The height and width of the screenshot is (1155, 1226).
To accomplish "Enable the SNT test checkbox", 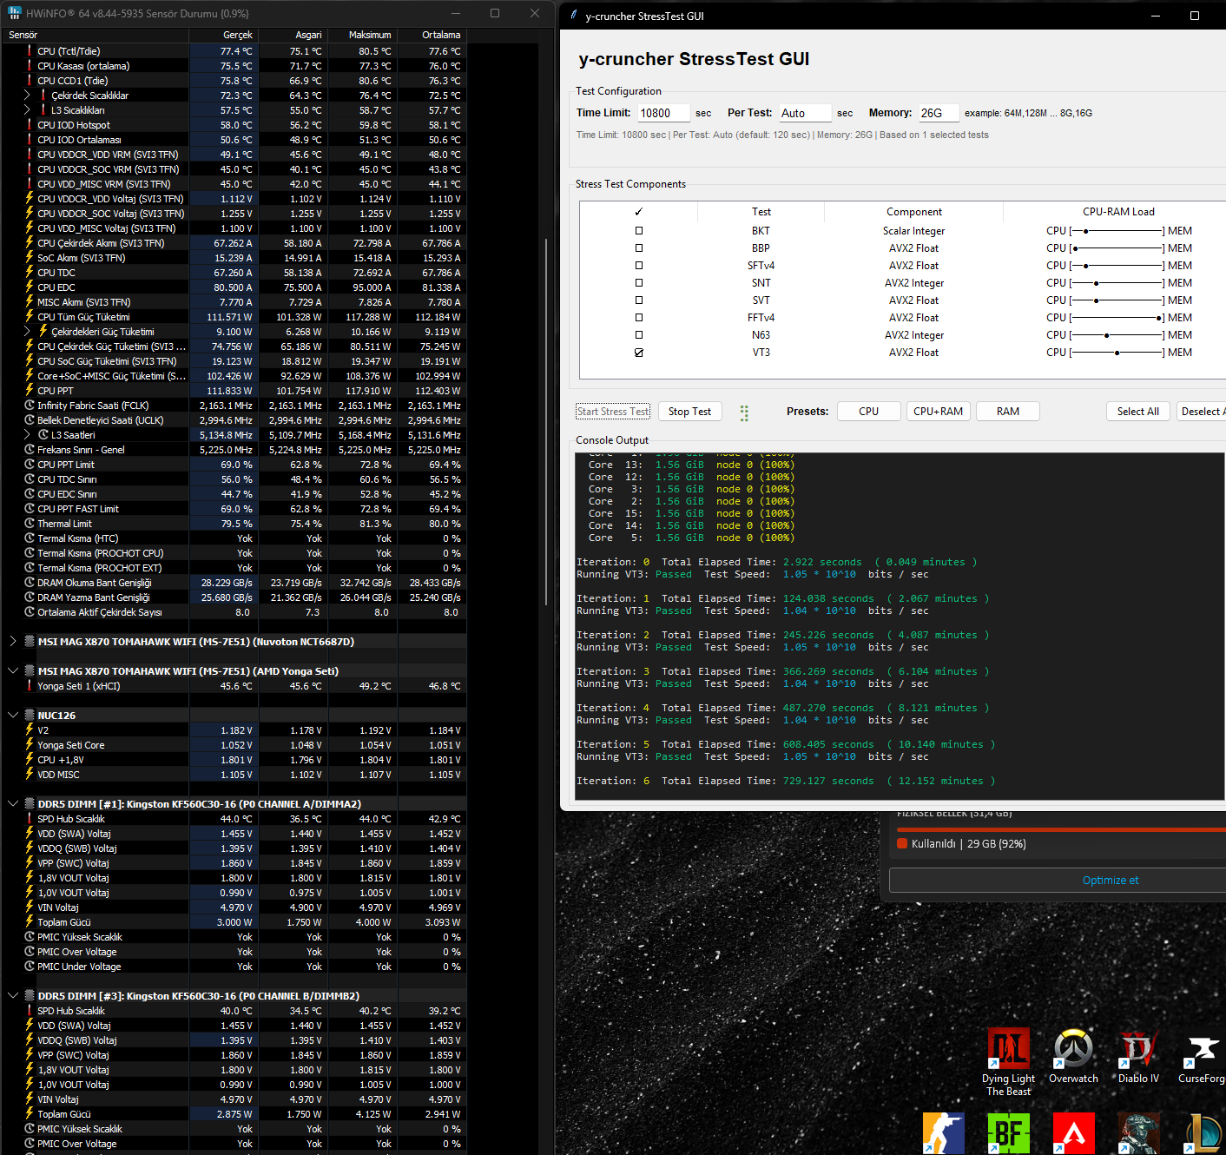I will click(x=639, y=283).
